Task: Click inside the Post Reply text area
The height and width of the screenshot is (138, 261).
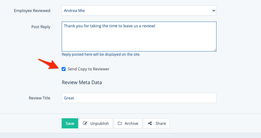Action: 139,36
